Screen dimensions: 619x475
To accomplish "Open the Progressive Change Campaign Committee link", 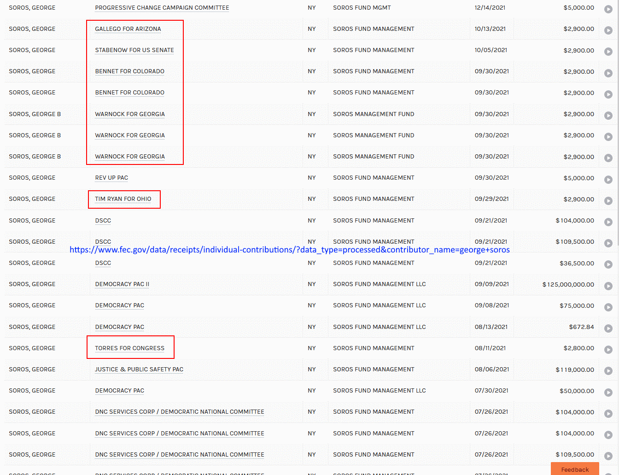I will click(162, 8).
